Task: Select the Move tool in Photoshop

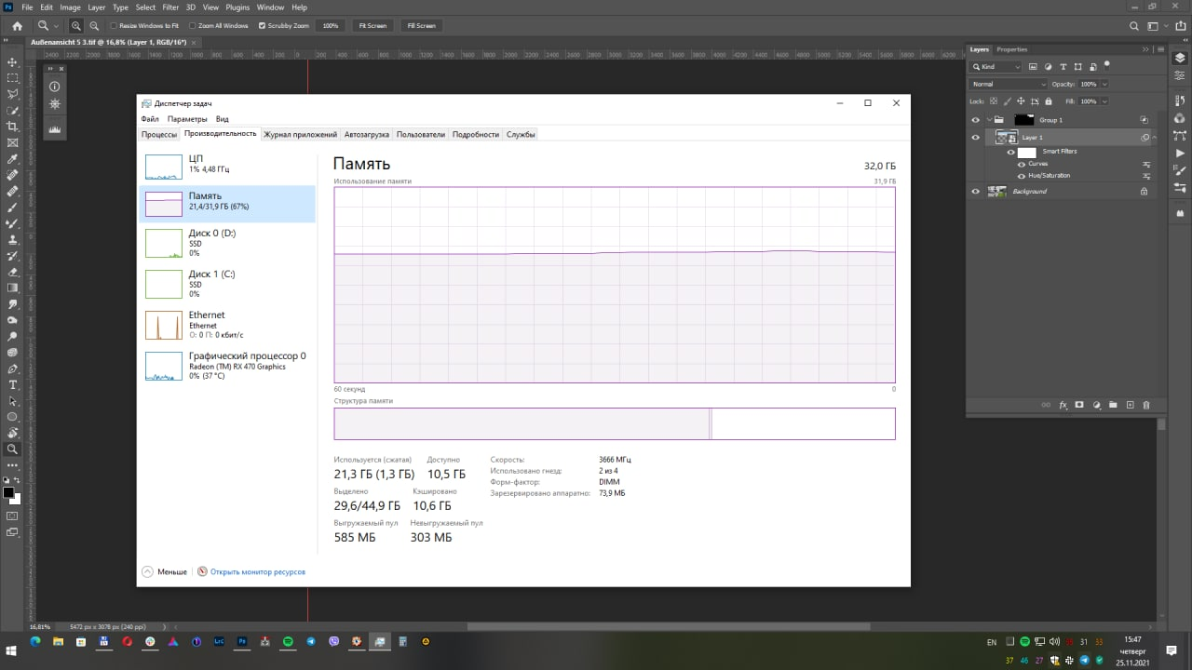Action: pos(12,61)
